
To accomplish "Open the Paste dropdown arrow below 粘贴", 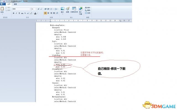I will 2,14.
